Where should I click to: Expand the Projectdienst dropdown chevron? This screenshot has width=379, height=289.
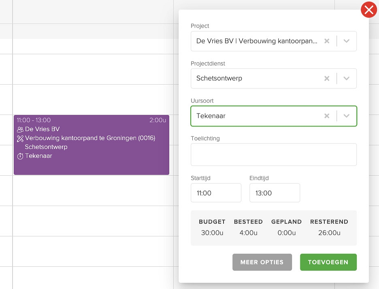[347, 79]
